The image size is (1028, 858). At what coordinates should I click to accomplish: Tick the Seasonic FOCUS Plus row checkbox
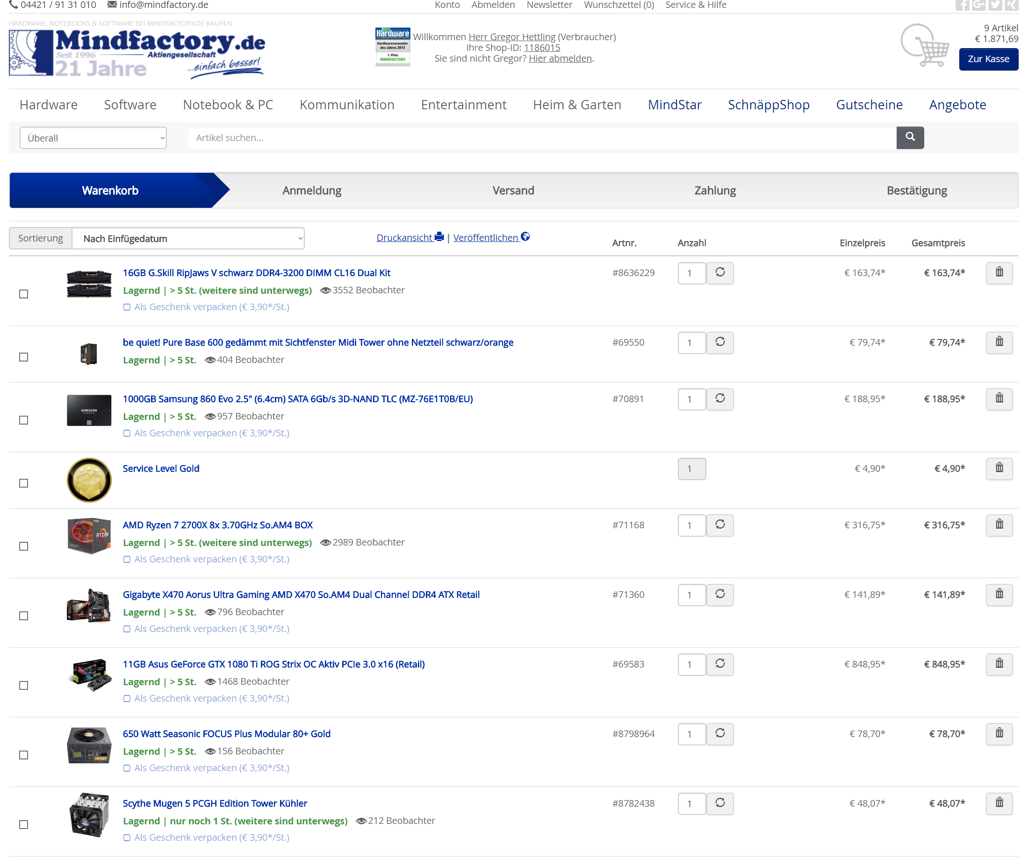[23, 755]
